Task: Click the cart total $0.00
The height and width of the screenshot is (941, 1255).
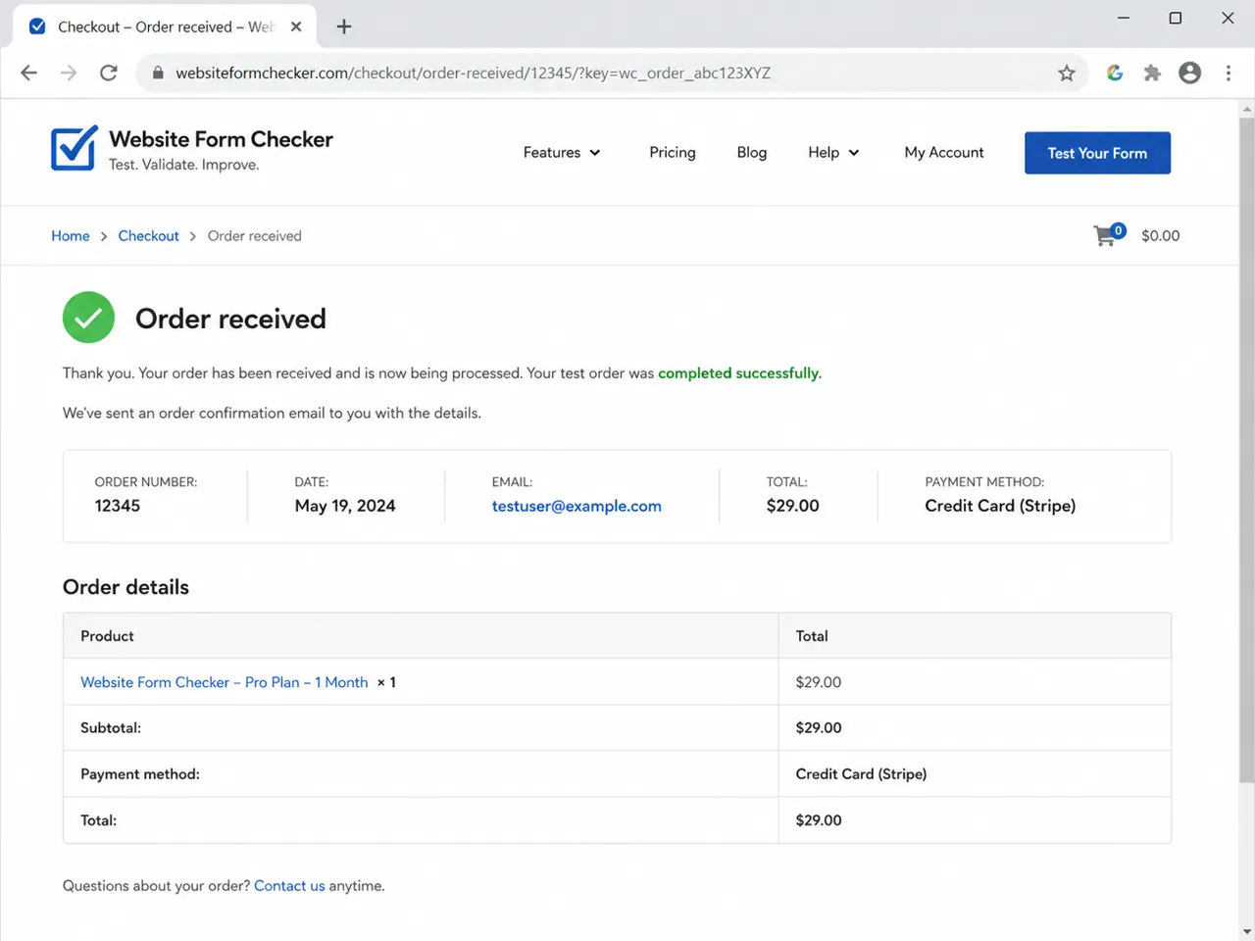Action: [1161, 235]
